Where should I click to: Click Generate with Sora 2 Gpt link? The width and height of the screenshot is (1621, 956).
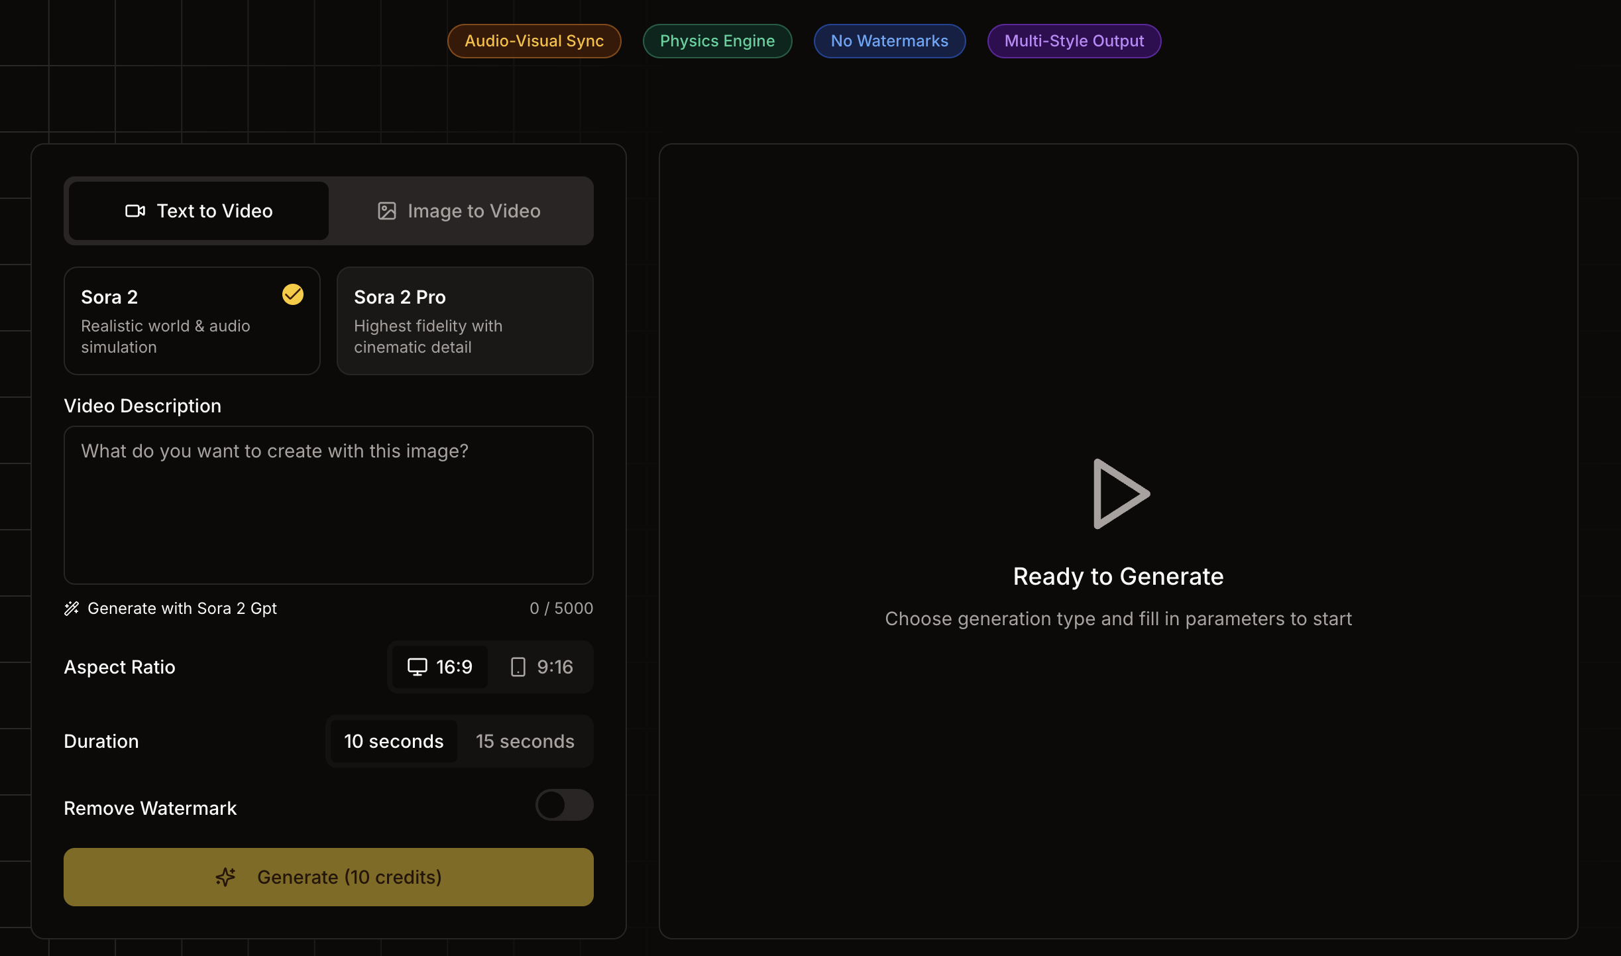[182, 608]
